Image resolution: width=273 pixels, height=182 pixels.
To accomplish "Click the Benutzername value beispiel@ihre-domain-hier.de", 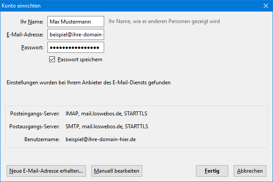I will tap(100, 139).
